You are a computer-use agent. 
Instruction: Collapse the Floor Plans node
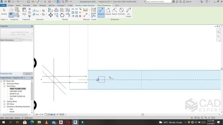tap(4, 86)
